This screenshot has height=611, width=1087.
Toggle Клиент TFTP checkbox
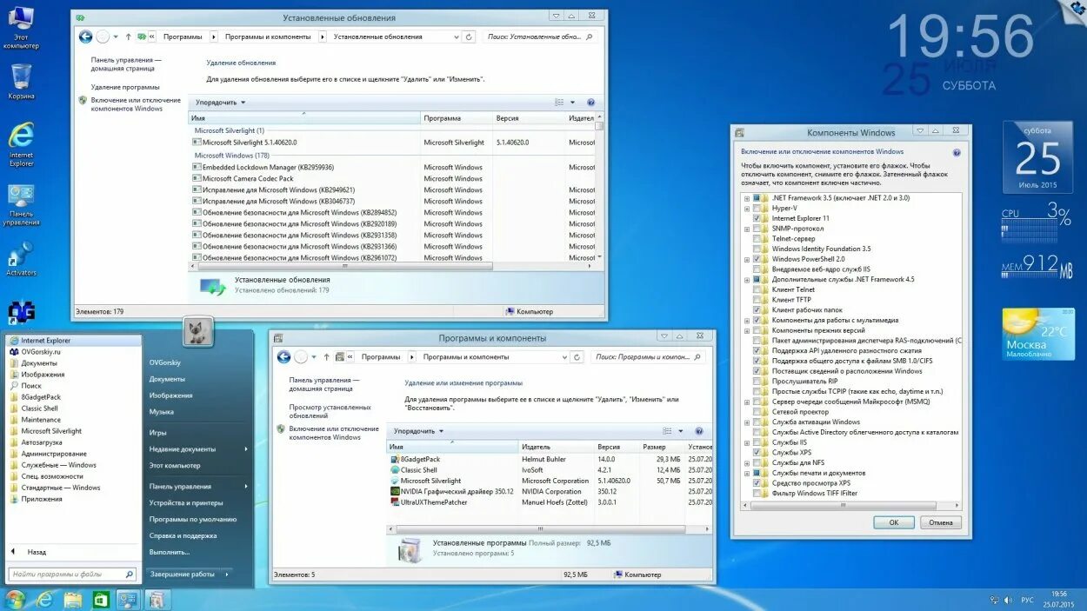click(757, 300)
